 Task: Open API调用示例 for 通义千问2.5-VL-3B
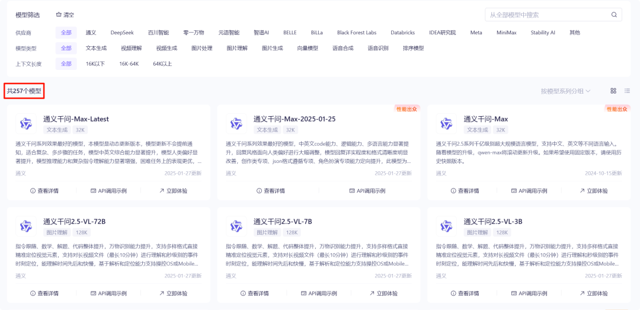(x=529, y=293)
